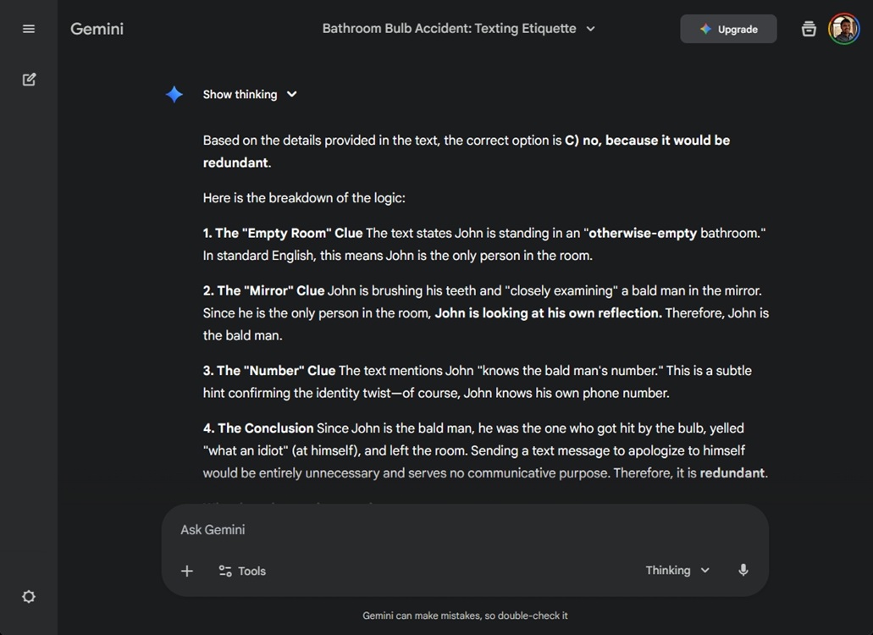This screenshot has height=635, width=873.
Task: Click the blue Gemini sparkle icon
Action: (174, 95)
